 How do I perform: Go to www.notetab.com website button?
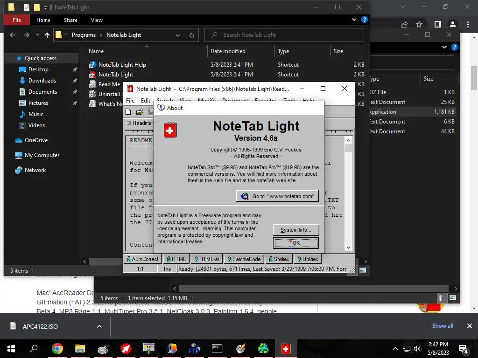click(277, 196)
